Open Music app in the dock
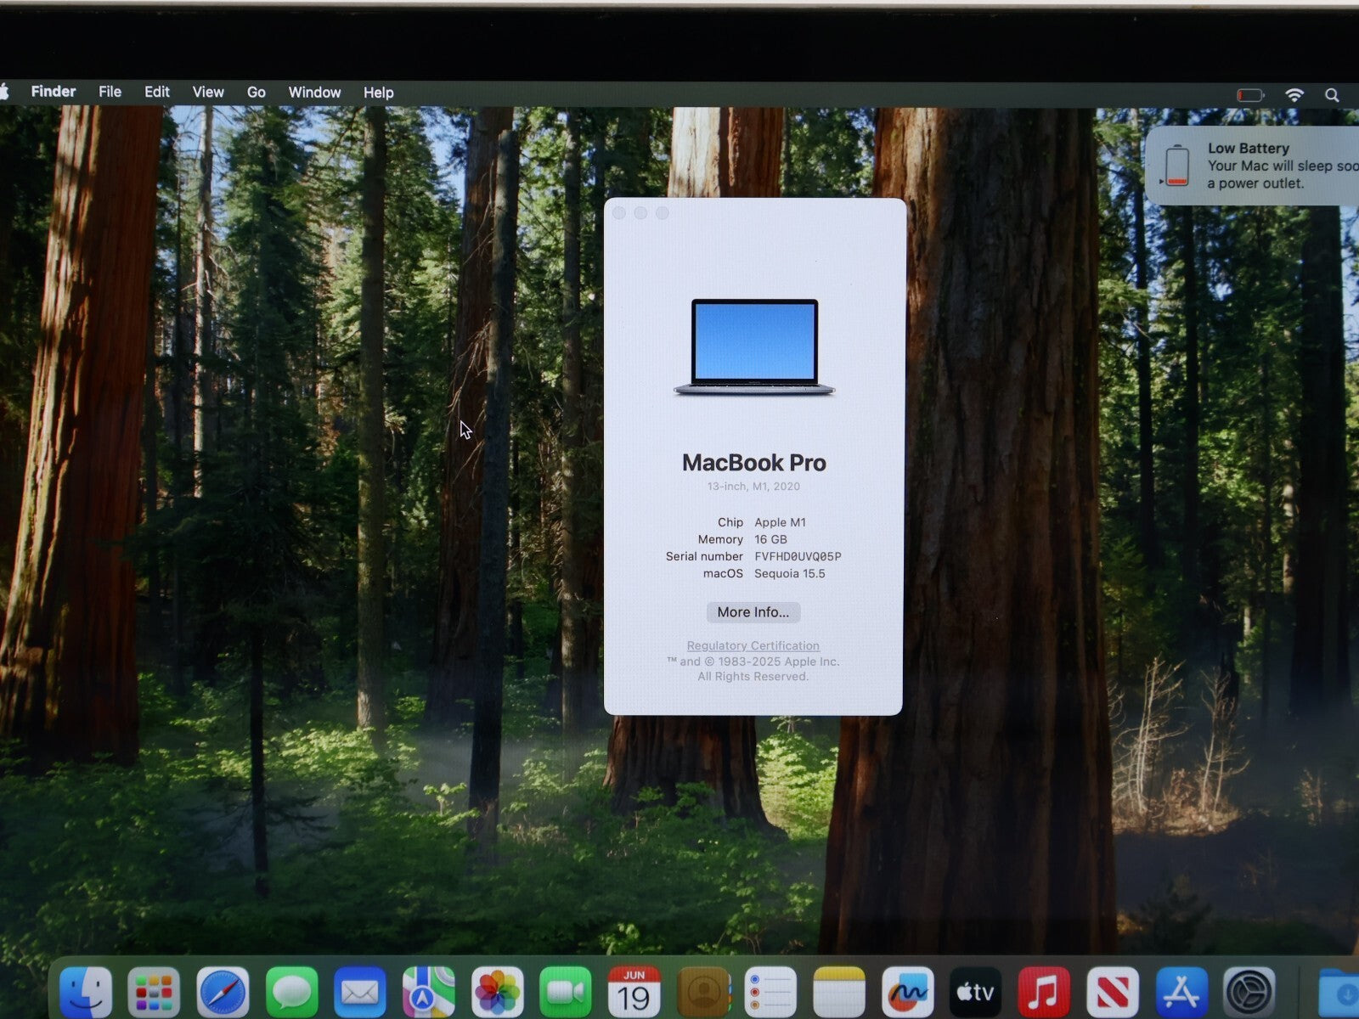This screenshot has height=1019, width=1359. click(1044, 992)
